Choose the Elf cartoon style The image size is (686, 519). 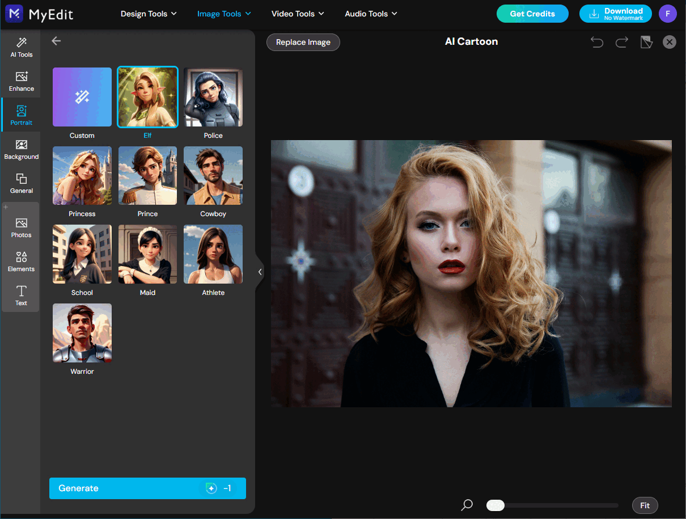point(147,97)
